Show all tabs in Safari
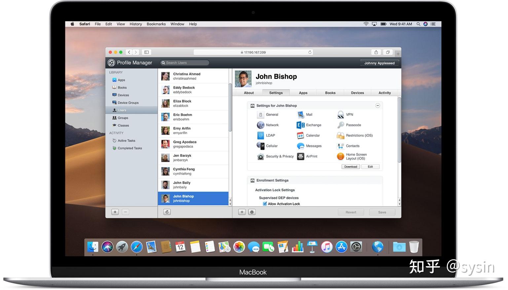508x290 pixels. click(388, 52)
